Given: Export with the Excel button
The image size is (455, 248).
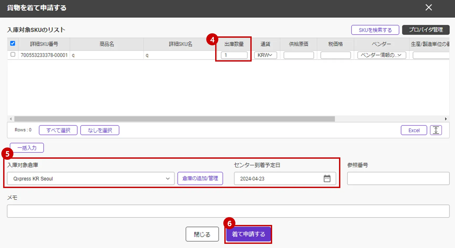Looking at the screenshot, I should [414, 130].
